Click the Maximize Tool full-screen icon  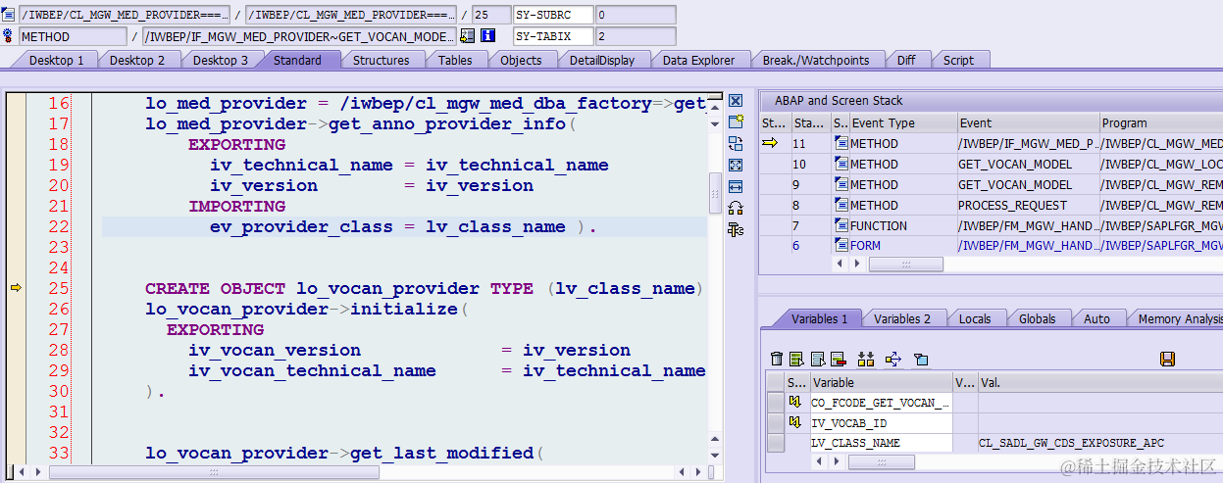click(x=736, y=165)
